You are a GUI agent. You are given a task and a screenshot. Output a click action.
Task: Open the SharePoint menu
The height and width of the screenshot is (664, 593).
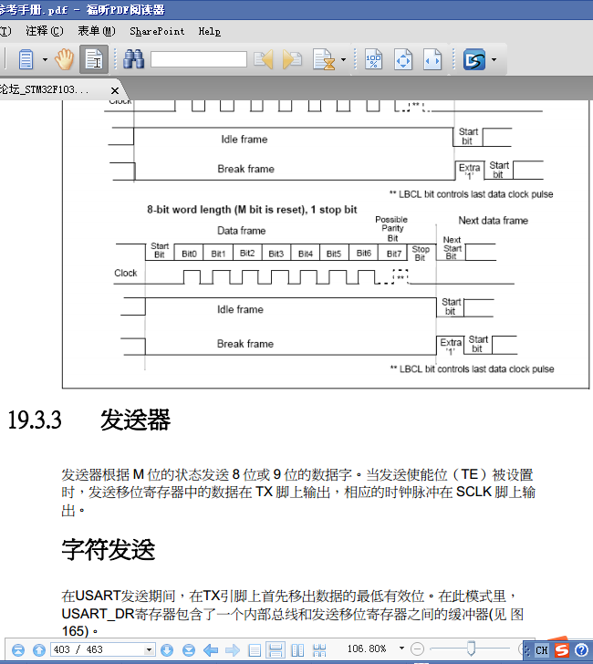click(157, 31)
